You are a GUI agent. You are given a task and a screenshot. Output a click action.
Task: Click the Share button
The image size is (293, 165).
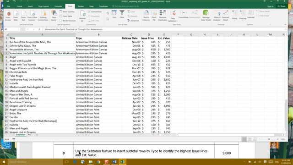282,6
